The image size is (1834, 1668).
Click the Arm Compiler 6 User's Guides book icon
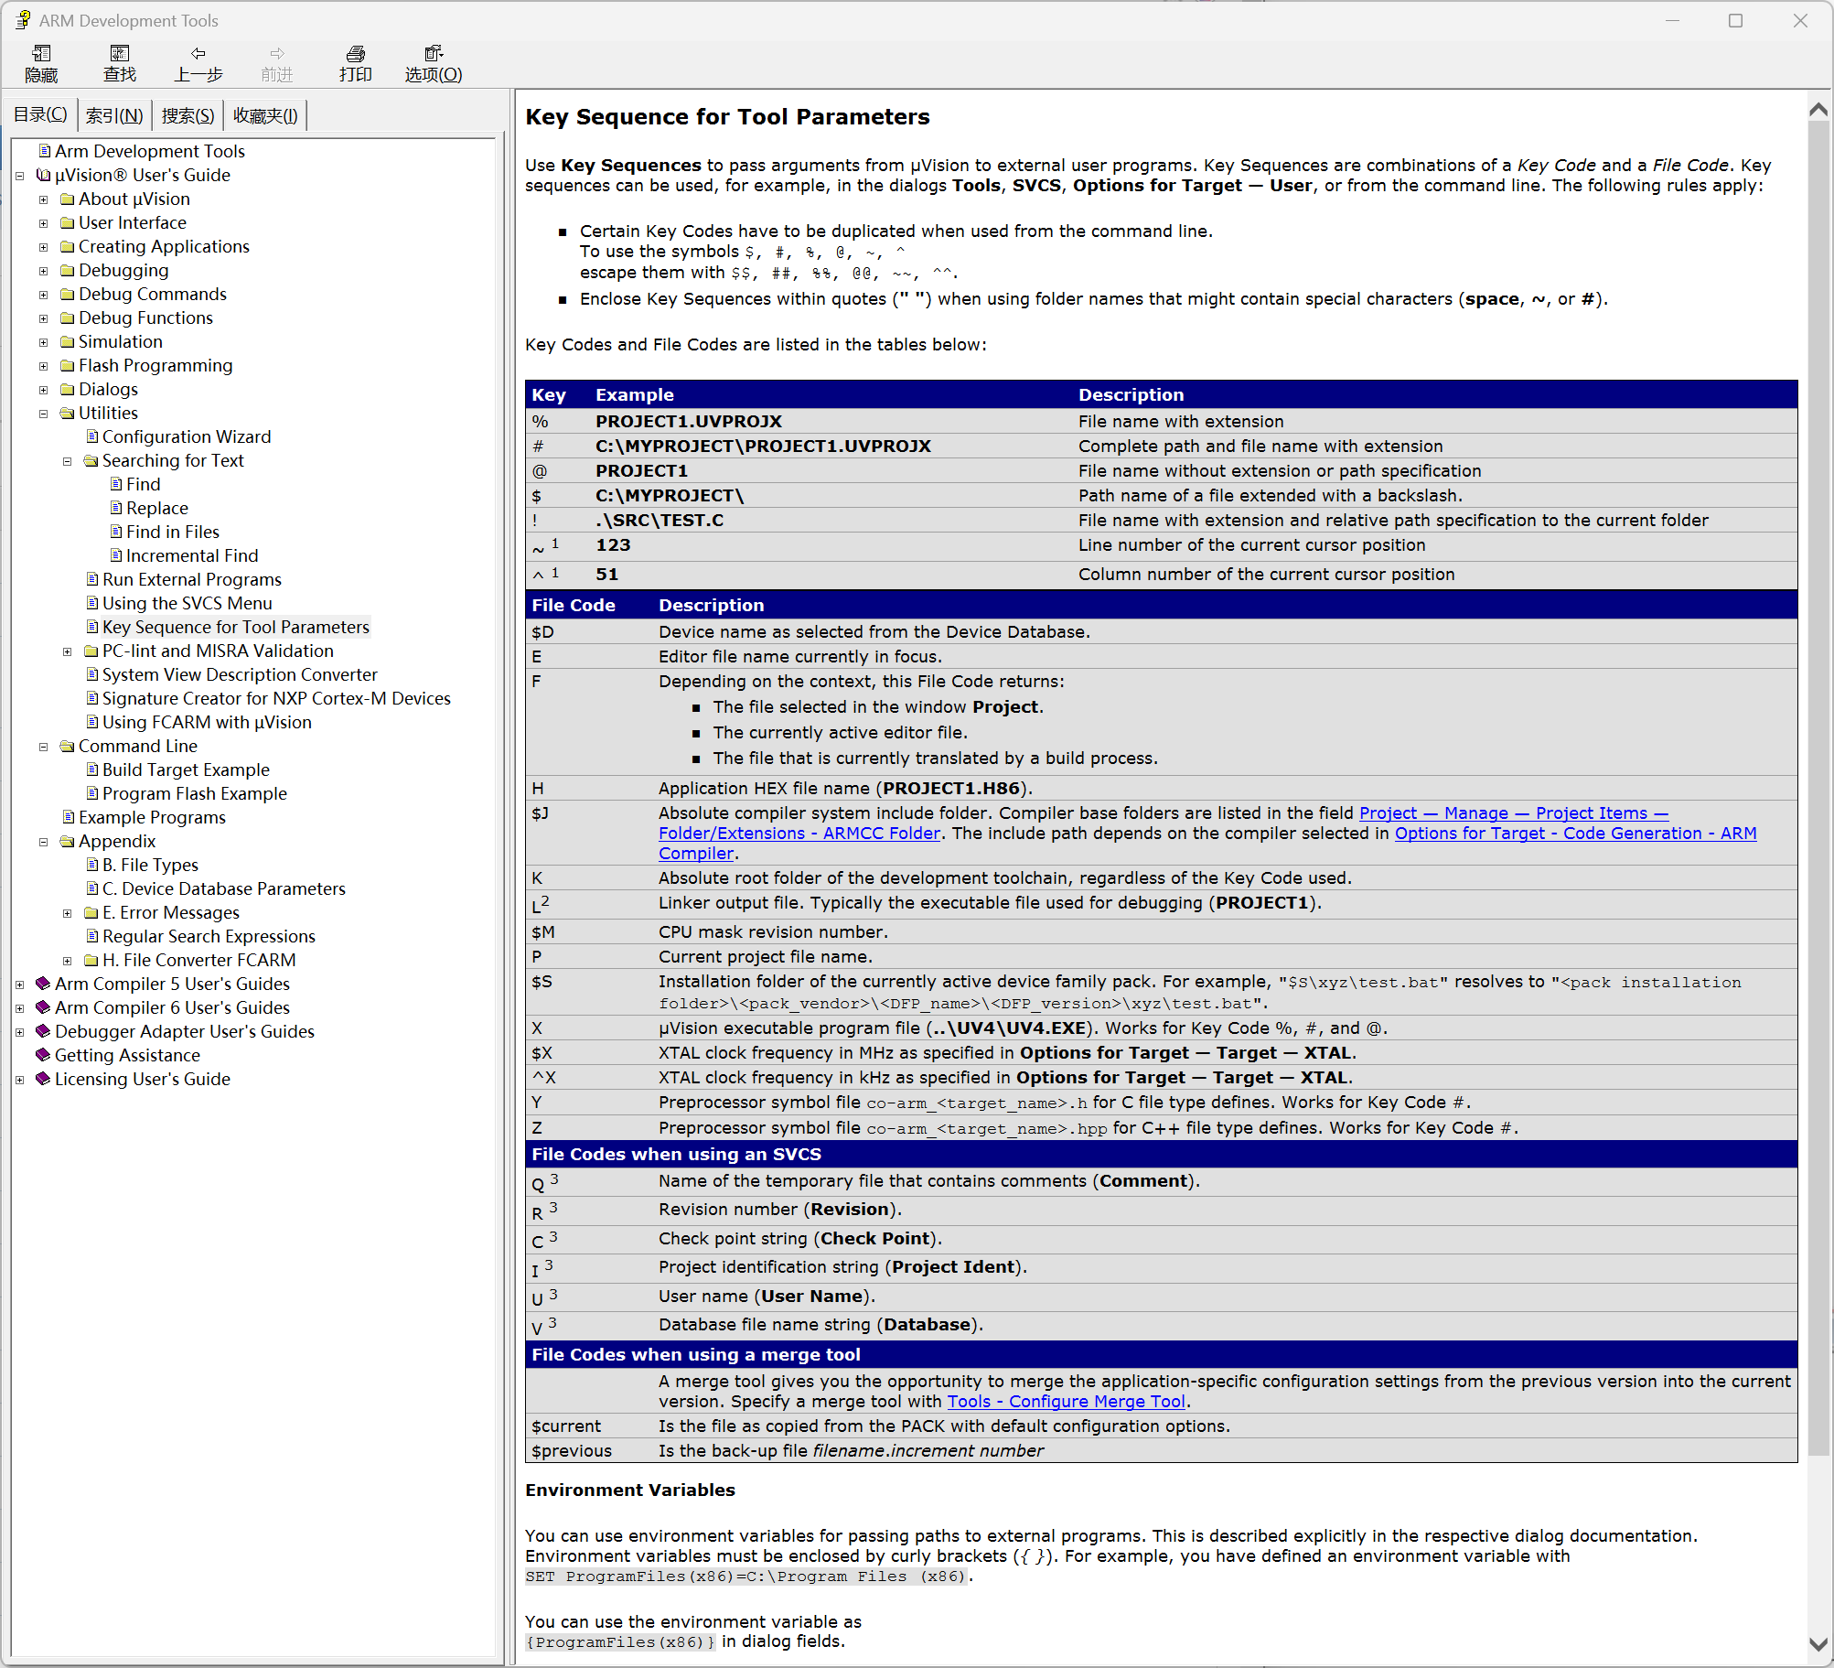pos(43,1007)
